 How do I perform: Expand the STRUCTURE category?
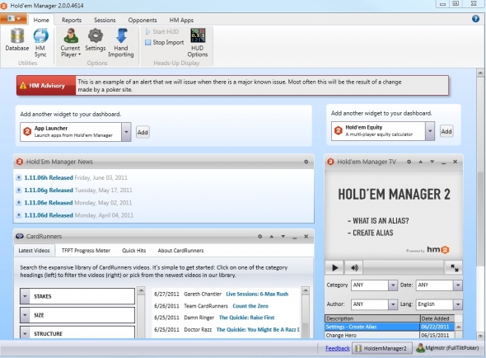tap(25, 333)
